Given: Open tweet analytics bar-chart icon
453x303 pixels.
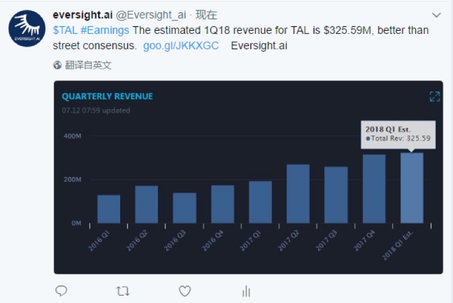Looking at the screenshot, I should [x=247, y=291].
